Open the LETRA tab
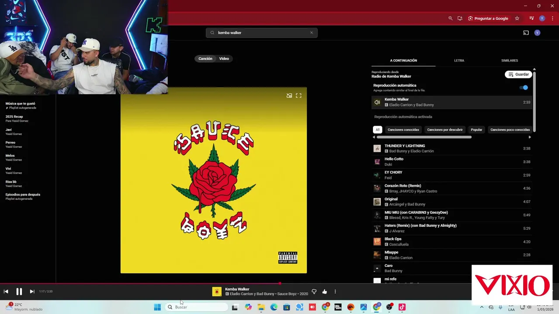559x314 pixels. (459, 61)
